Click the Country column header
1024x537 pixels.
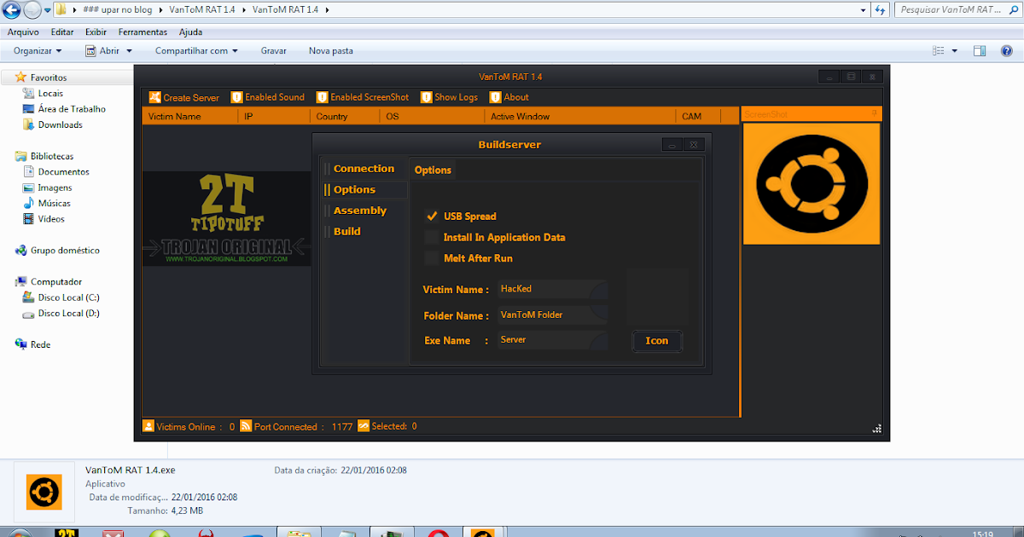(345, 116)
